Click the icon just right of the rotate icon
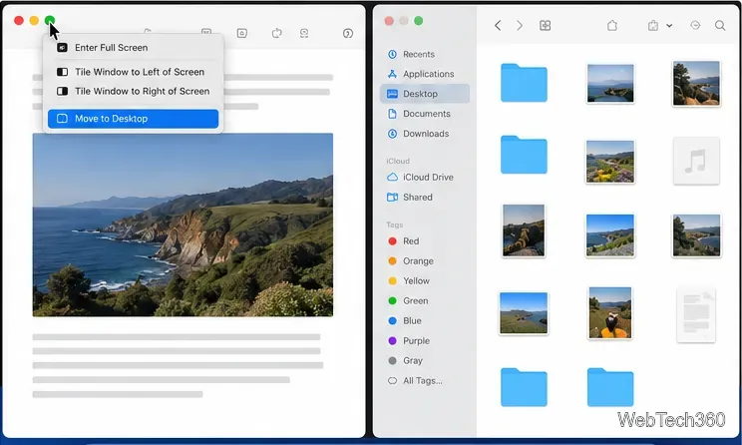This screenshot has width=742, height=445. coord(304,33)
